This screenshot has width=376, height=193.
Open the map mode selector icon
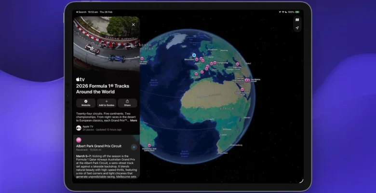297,20
